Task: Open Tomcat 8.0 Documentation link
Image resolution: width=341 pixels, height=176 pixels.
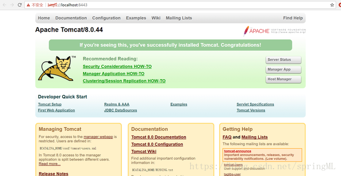Action: click(x=159, y=137)
